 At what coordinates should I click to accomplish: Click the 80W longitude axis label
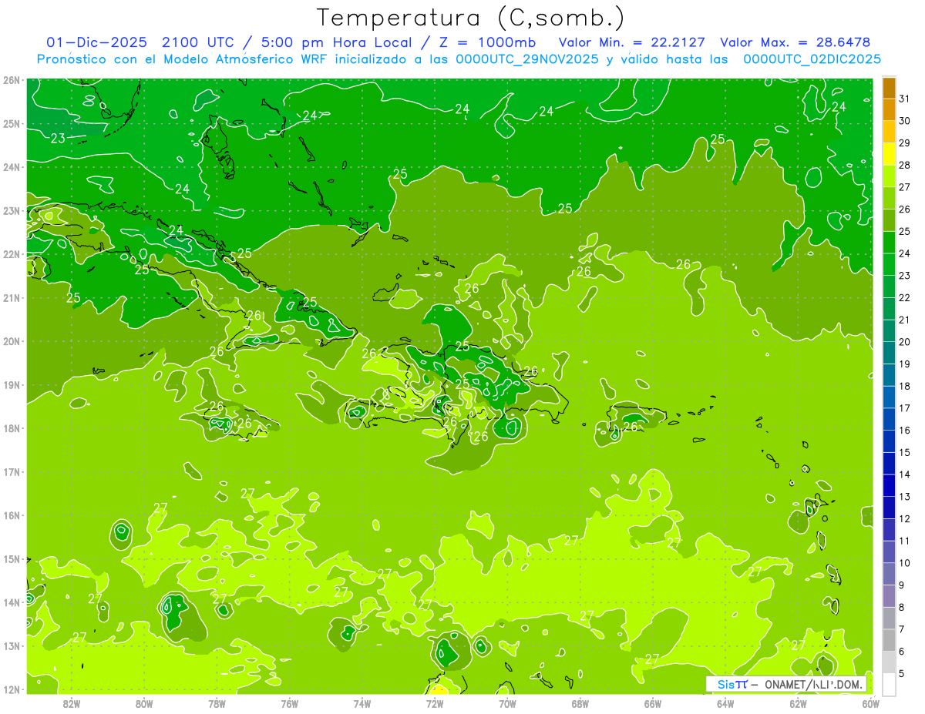tap(143, 703)
